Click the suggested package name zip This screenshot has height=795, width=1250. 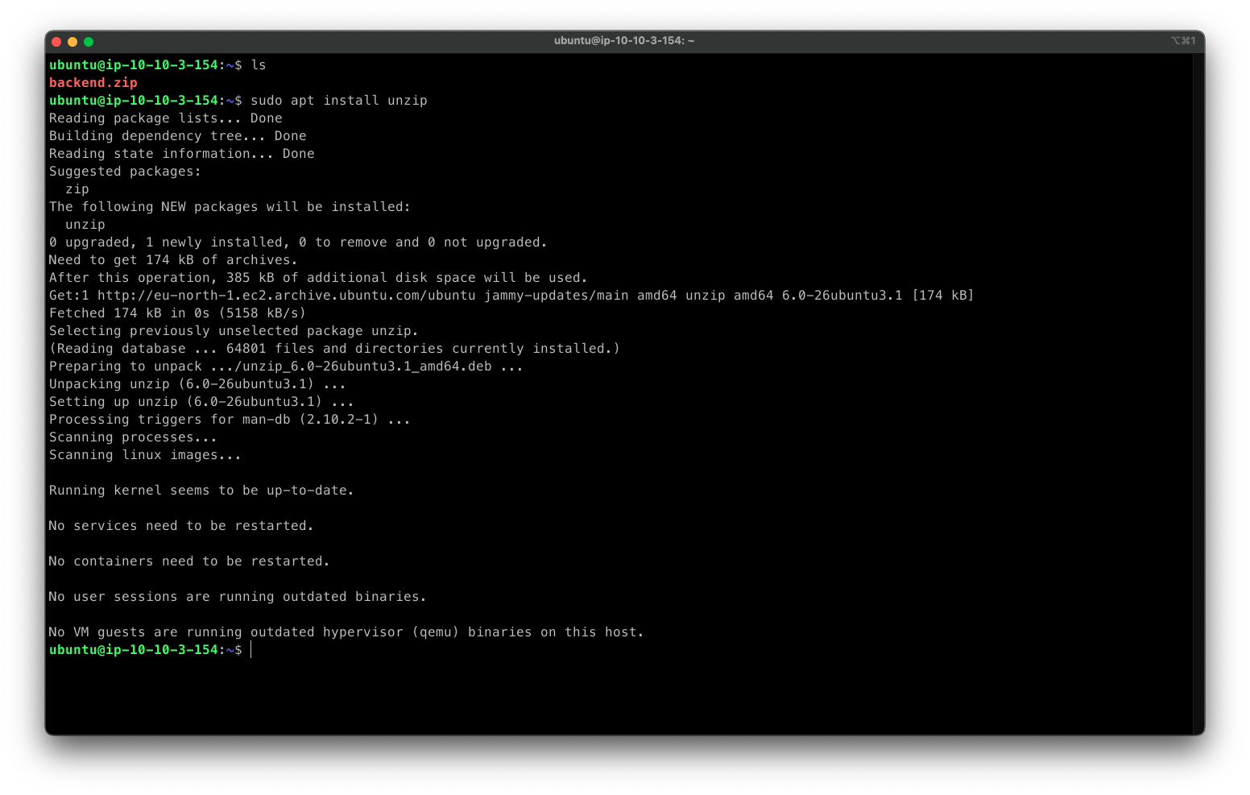(x=77, y=188)
